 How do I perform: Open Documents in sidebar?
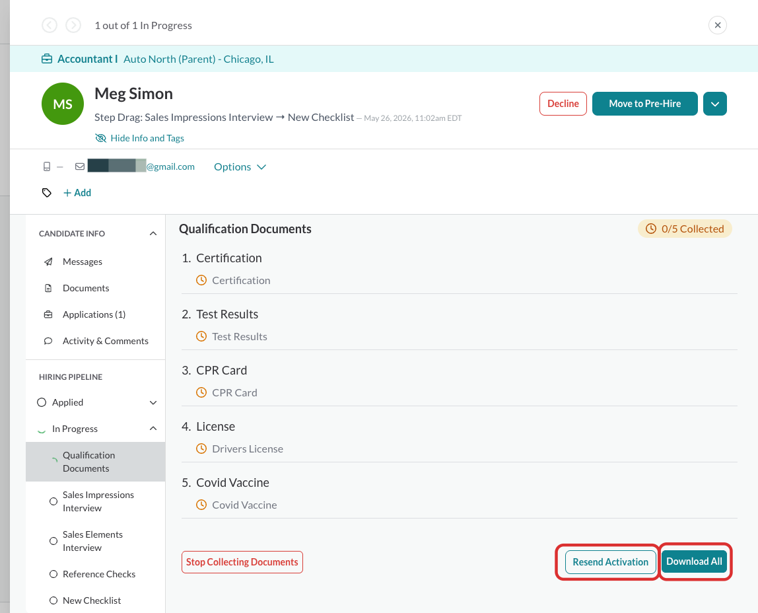tap(86, 288)
